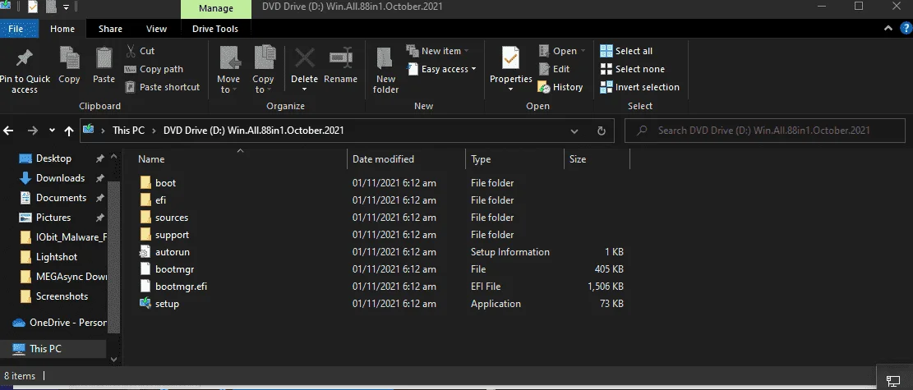Select the boot folder
Viewport: 913px width, 390px height.
pos(158,183)
